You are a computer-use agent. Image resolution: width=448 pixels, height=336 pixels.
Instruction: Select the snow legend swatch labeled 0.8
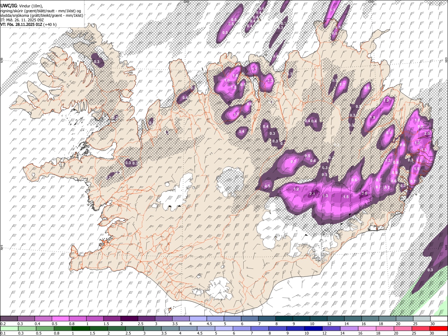pyautogui.click(x=77, y=318)
